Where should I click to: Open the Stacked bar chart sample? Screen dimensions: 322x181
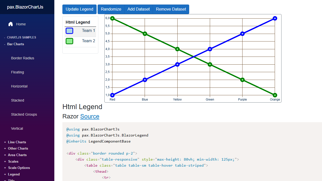(18, 100)
